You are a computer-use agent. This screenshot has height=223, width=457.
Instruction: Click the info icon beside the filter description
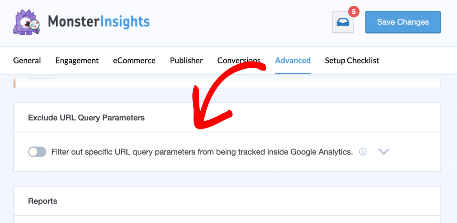pyautogui.click(x=363, y=152)
